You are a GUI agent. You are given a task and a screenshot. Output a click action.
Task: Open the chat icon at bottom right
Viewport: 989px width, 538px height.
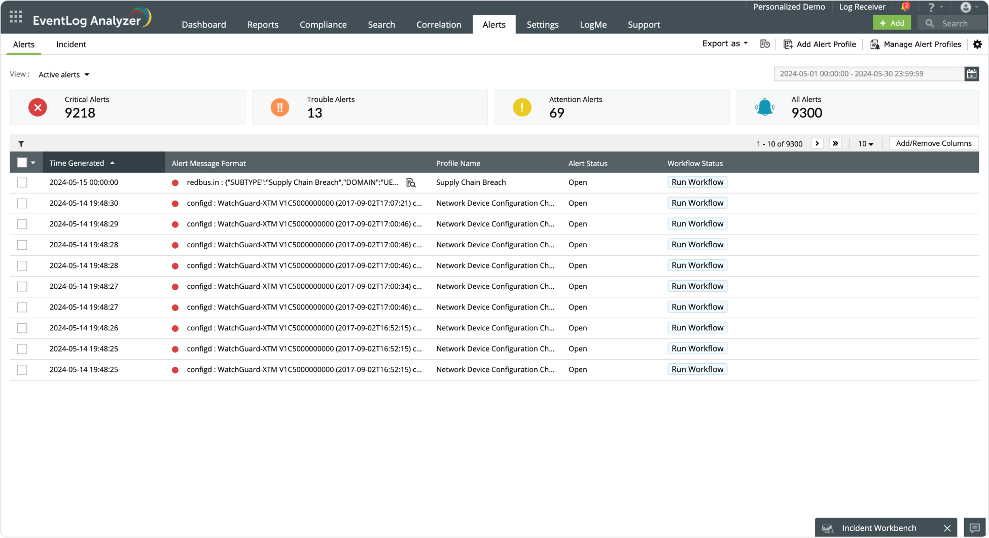pyautogui.click(x=974, y=528)
